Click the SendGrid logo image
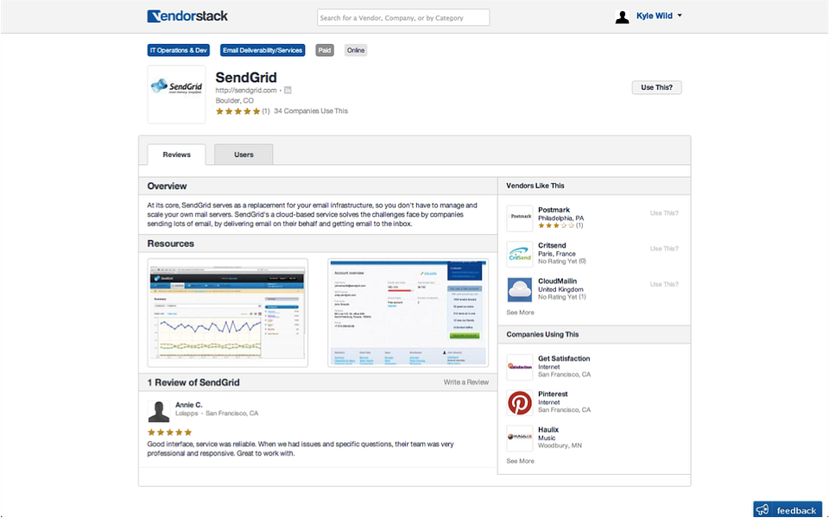This screenshot has width=829, height=518. 176,94
